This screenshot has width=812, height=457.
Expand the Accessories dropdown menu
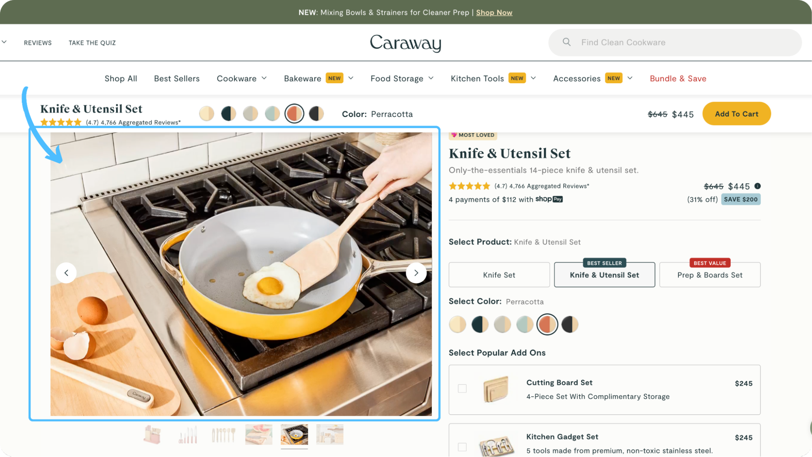[630, 78]
